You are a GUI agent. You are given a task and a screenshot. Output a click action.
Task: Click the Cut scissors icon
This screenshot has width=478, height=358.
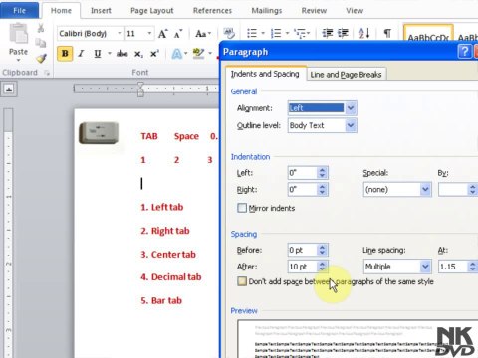click(x=41, y=28)
